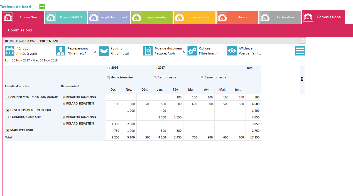
Task: Collapse the 2016 year column group
Action: 108,68
